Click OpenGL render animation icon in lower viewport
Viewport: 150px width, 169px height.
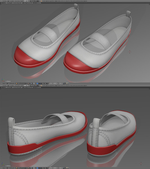coord(68,168)
